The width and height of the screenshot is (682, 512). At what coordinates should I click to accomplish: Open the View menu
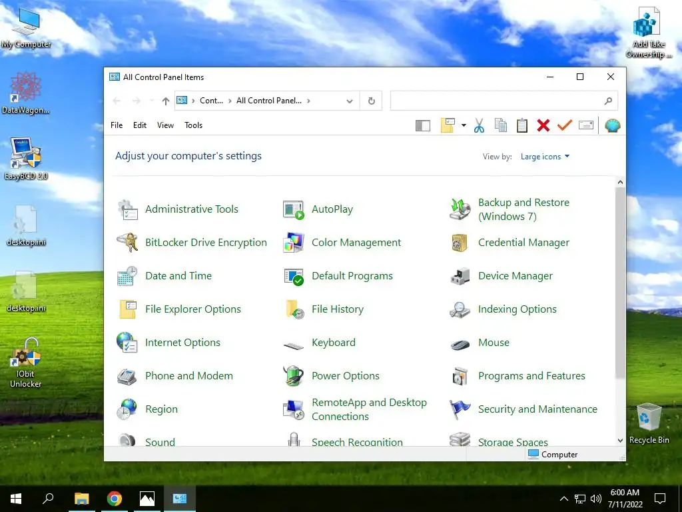pyautogui.click(x=165, y=125)
